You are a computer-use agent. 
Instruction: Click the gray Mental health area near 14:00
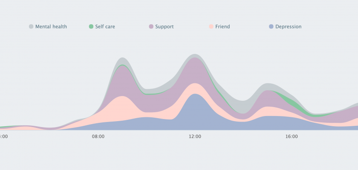pos(243,106)
